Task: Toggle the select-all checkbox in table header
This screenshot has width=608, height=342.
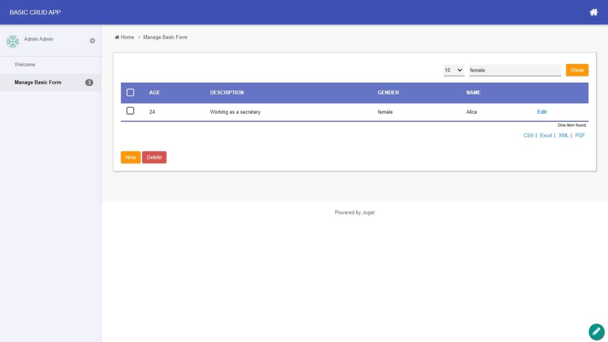Action: coord(130,93)
